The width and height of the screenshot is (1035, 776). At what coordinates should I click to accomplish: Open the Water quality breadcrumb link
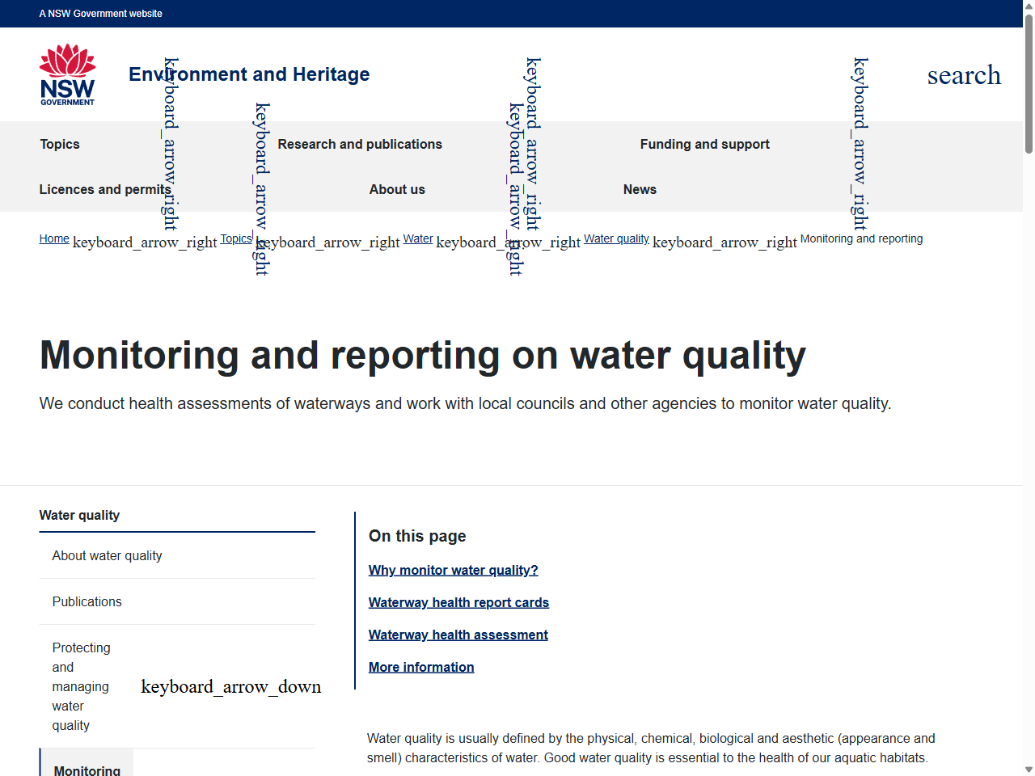pos(616,238)
